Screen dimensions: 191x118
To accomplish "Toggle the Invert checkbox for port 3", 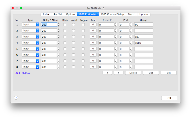I will 74,37.
